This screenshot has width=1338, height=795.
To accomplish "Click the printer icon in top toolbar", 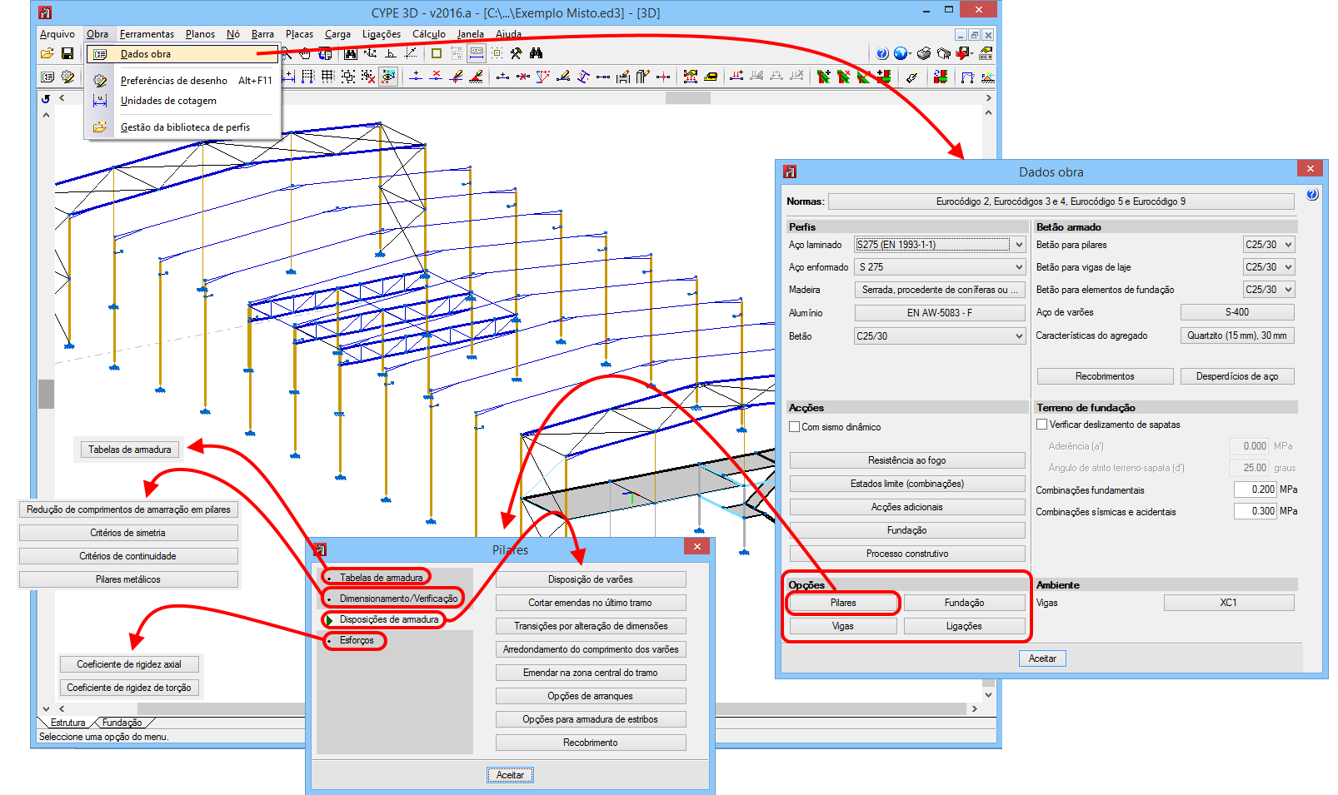I will 923,53.
